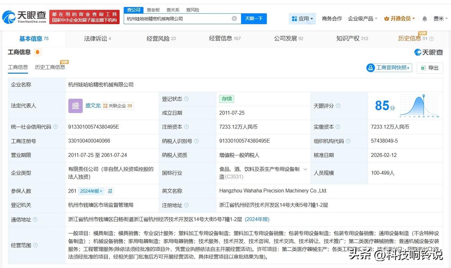This screenshot has width=451, height=268.
Task: Open the (2024年报) link in 通信地址
Action: (x=257, y=219)
